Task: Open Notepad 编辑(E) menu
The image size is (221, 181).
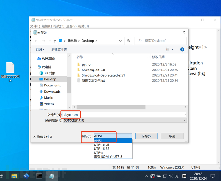Action: tap(47, 26)
